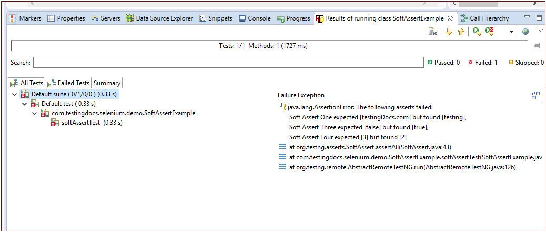Image resolution: width=546 pixels, height=232 pixels.
Task: Toggle the Skipped: 0 filter
Action: pyautogui.click(x=526, y=63)
